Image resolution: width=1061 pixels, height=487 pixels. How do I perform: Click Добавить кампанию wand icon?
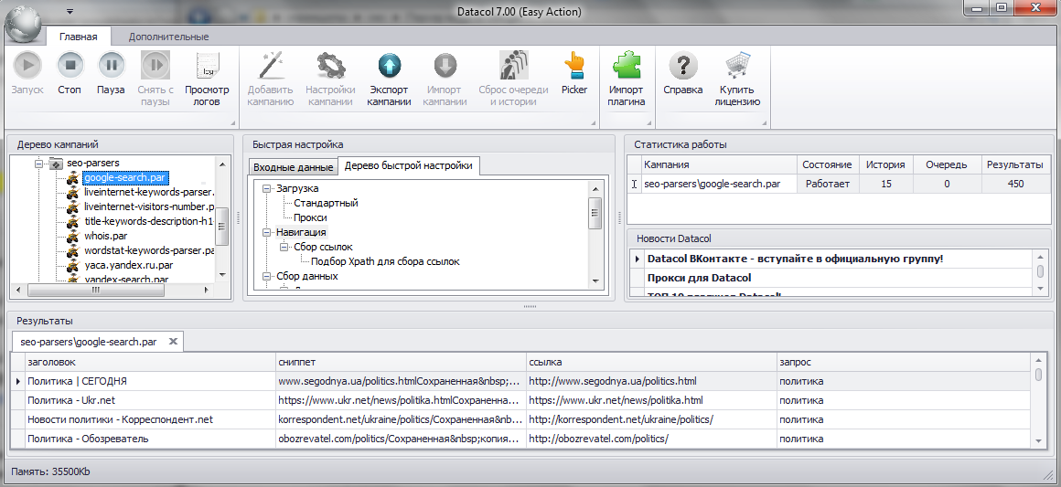pos(270,66)
